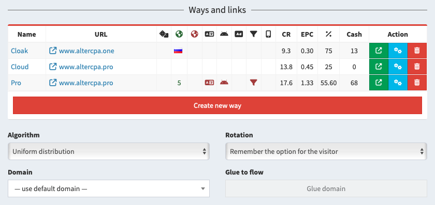
Task: Expand the Domain default domain selector
Action: click(x=108, y=188)
